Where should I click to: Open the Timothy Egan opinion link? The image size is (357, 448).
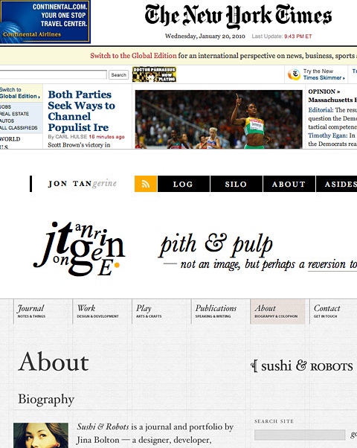(x=328, y=135)
